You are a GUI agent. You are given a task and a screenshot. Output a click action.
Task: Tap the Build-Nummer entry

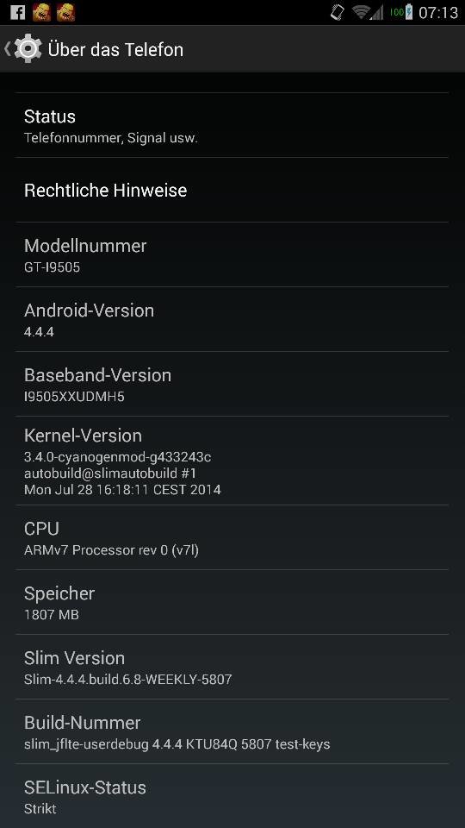(x=232, y=732)
